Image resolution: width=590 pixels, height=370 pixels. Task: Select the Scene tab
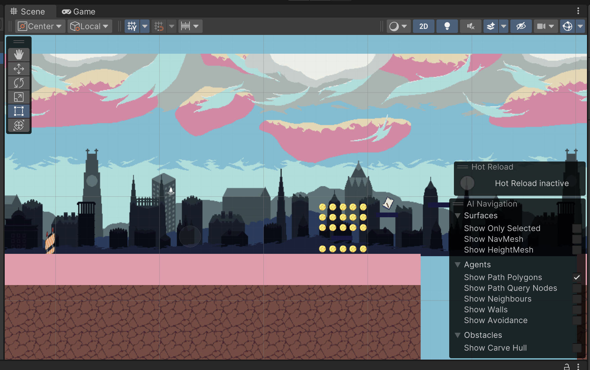[28, 11]
